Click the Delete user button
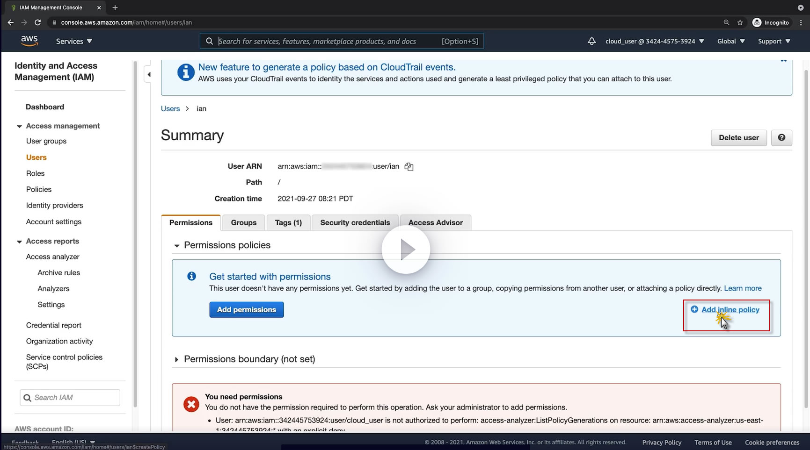The height and width of the screenshot is (450, 810). 738,138
